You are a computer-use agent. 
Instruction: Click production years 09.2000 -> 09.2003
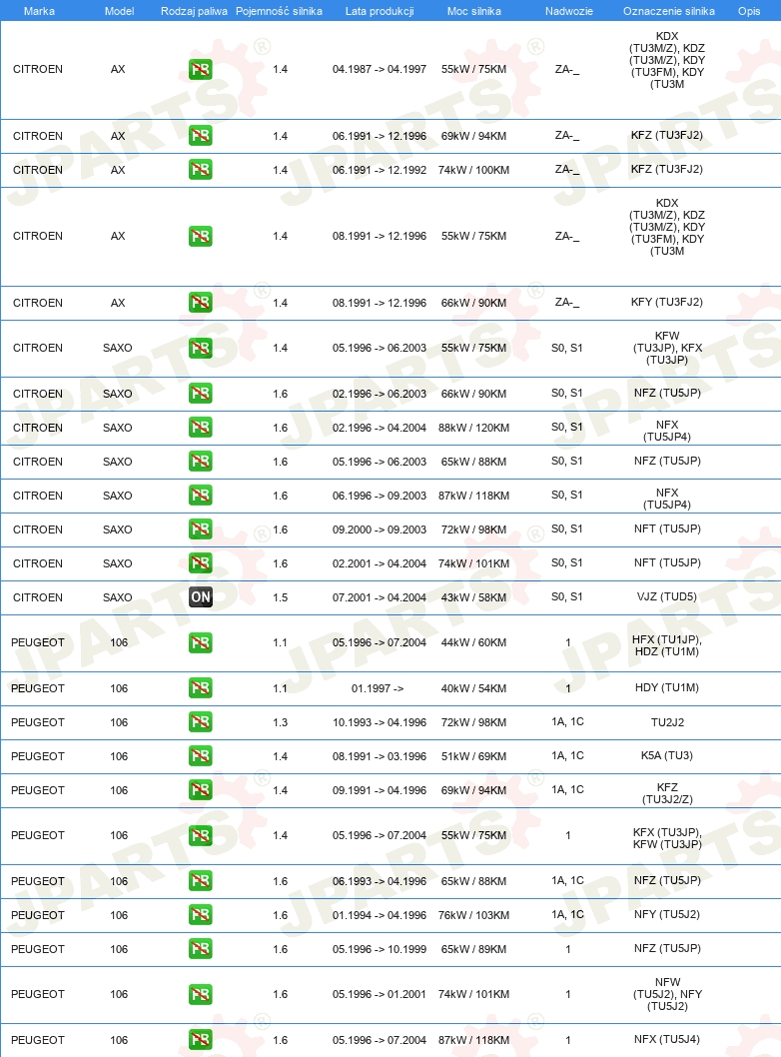pos(380,529)
